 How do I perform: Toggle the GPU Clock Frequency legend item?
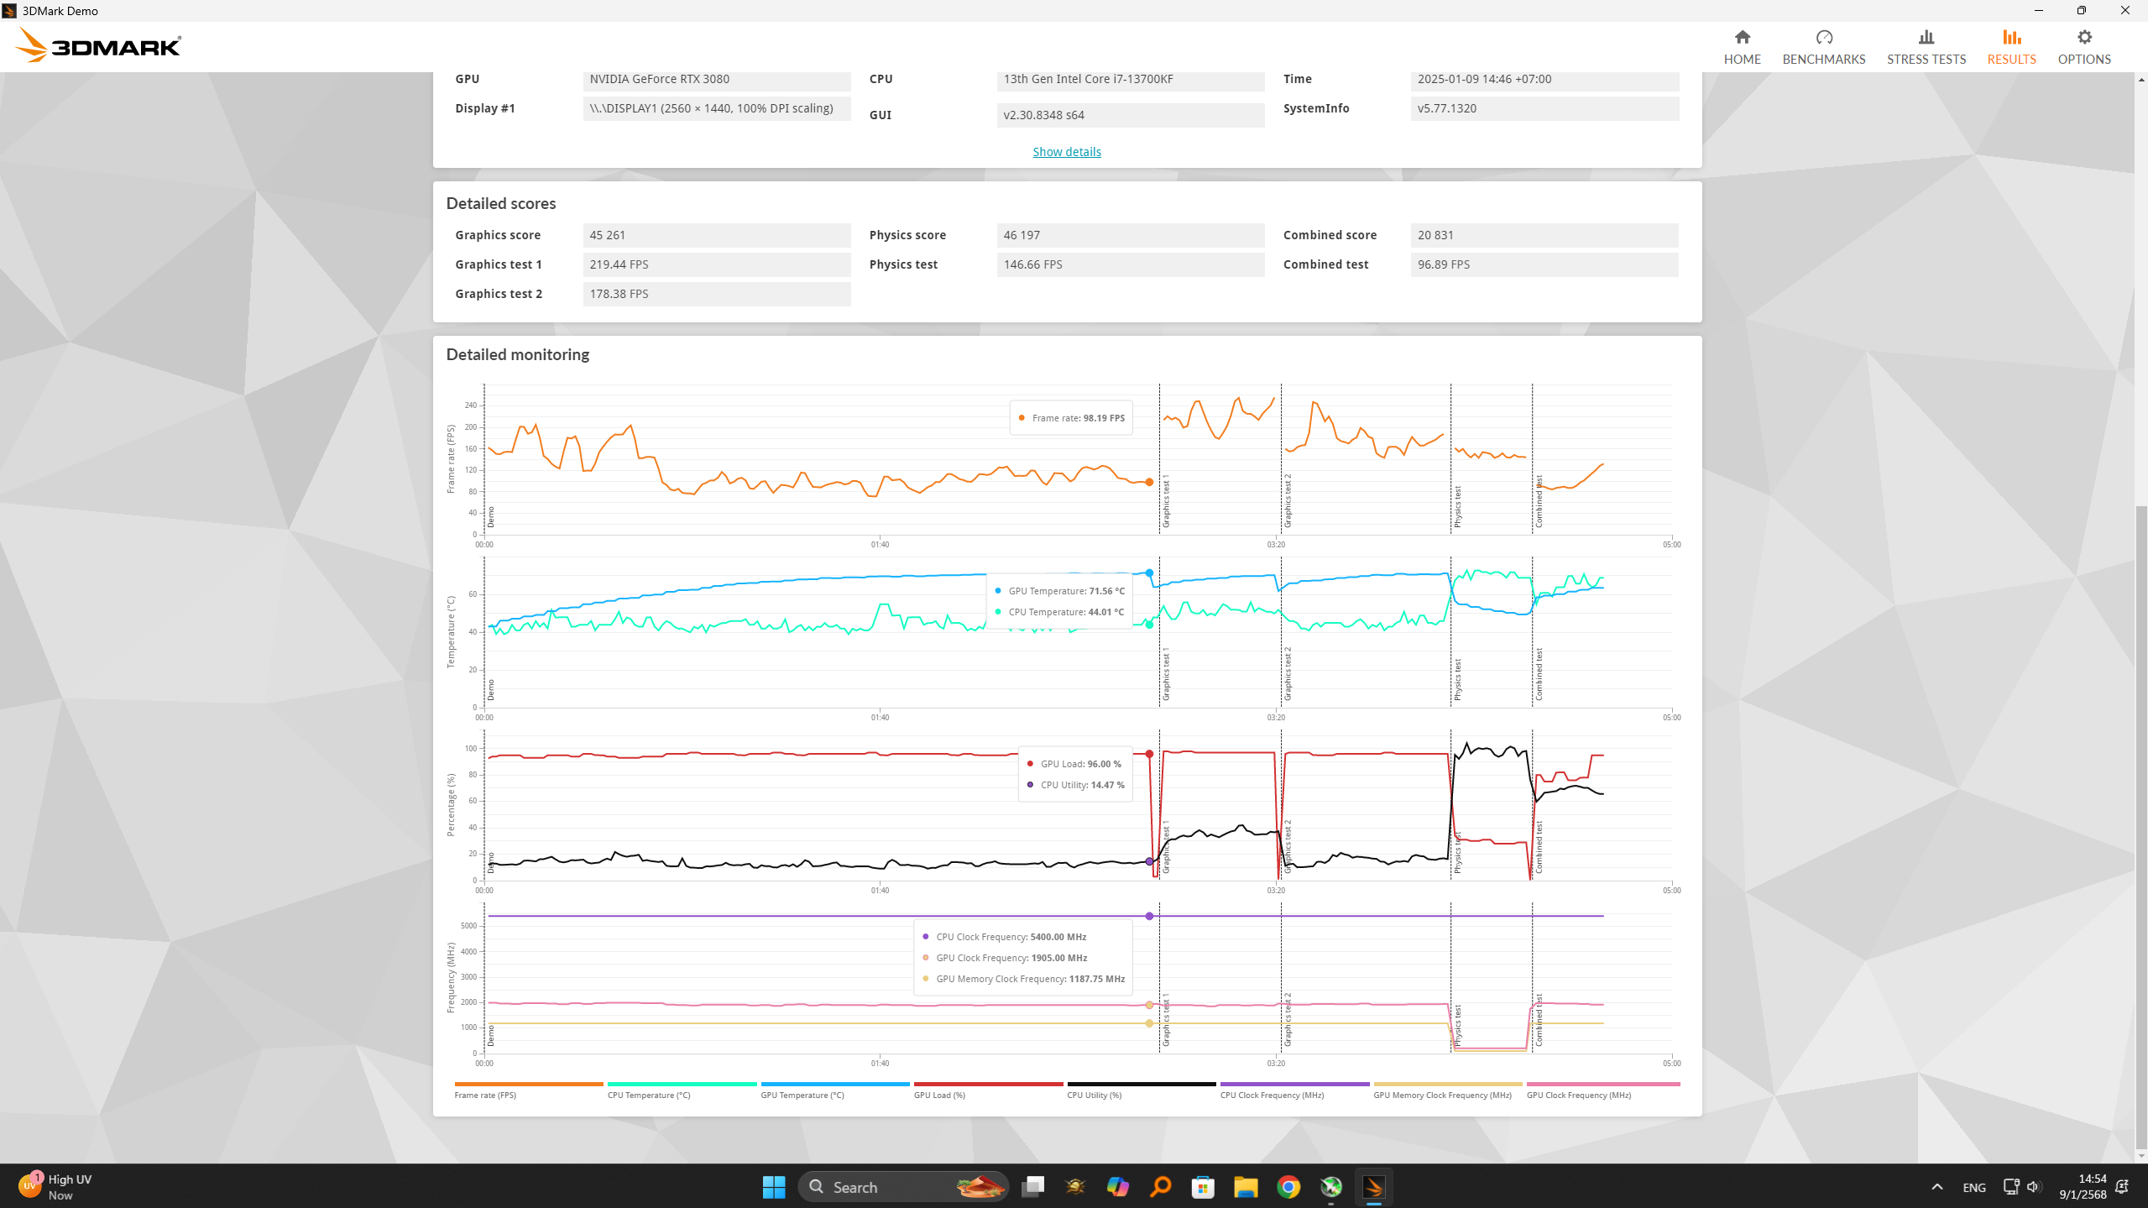click(x=1602, y=1090)
